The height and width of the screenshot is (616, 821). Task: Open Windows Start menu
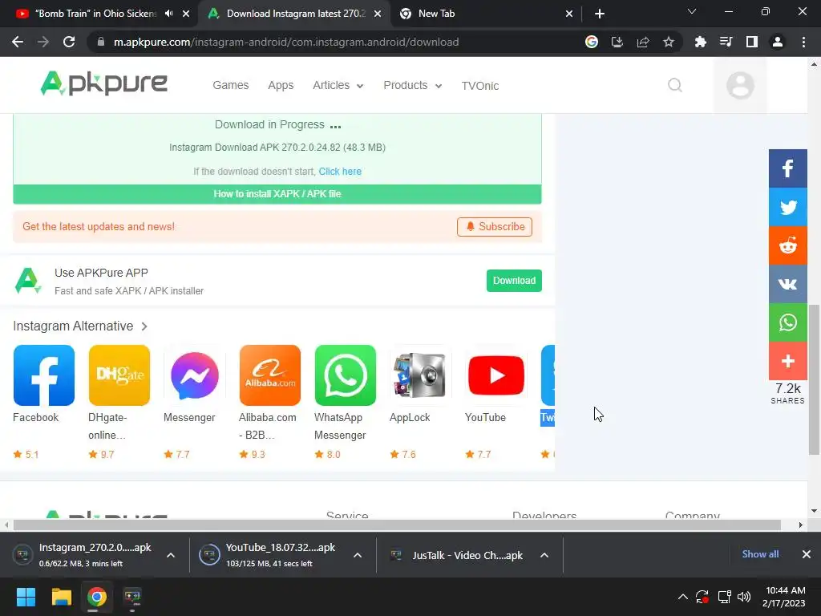click(26, 597)
